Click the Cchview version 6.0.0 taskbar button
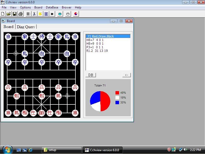 (103, 150)
